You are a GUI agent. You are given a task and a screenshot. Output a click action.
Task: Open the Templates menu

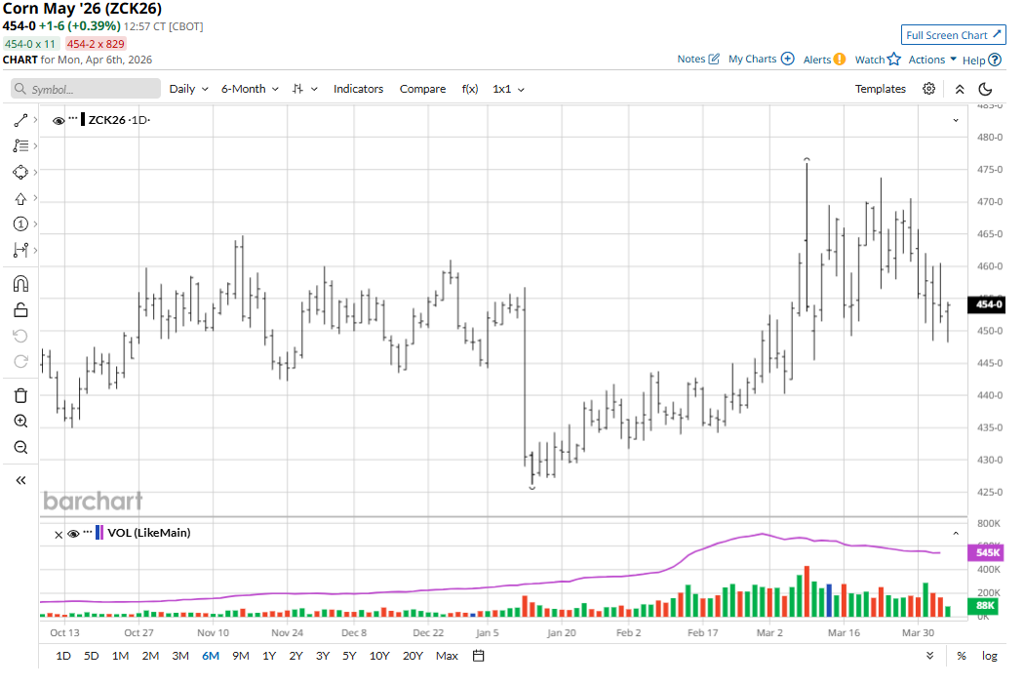(881, 89)
